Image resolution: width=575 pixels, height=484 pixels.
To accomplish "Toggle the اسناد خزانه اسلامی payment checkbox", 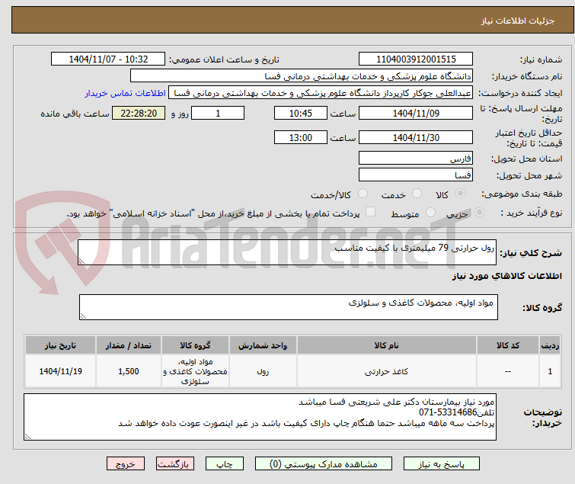I will (x=371, y=212).
